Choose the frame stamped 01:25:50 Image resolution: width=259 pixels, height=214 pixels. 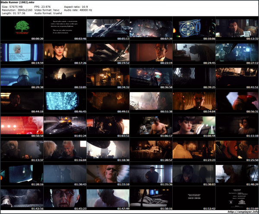[237, 149]
